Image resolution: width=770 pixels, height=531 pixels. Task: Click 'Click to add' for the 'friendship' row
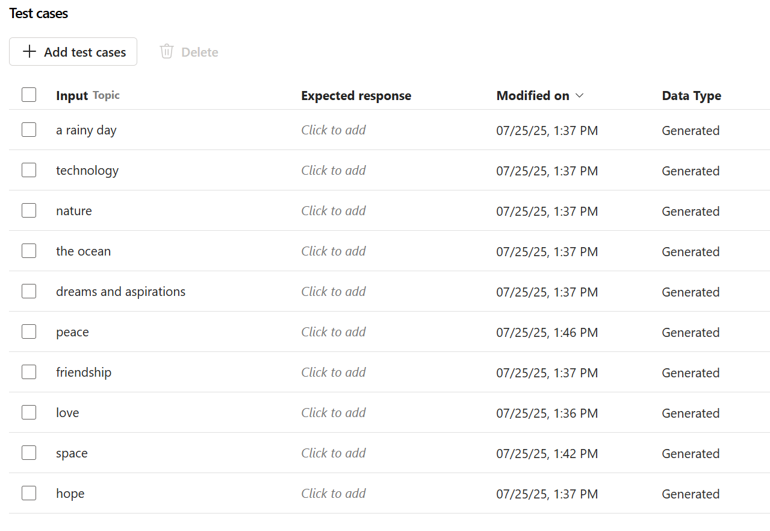pyautogui.click(x=334, y=372)
